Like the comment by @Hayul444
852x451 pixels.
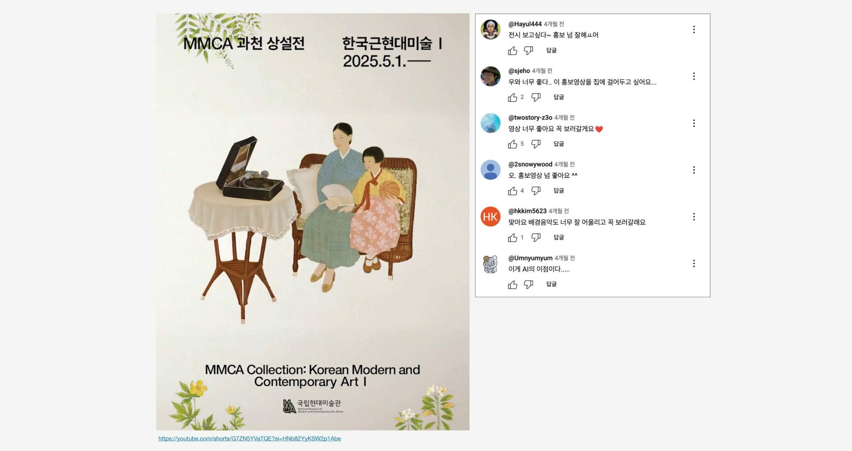513,51
